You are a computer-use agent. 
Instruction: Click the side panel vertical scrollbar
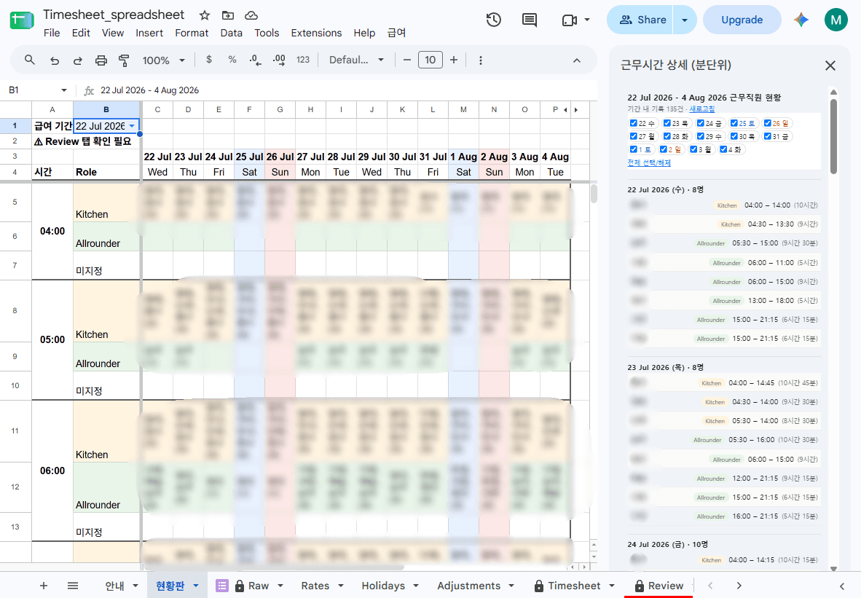(833, 136)
